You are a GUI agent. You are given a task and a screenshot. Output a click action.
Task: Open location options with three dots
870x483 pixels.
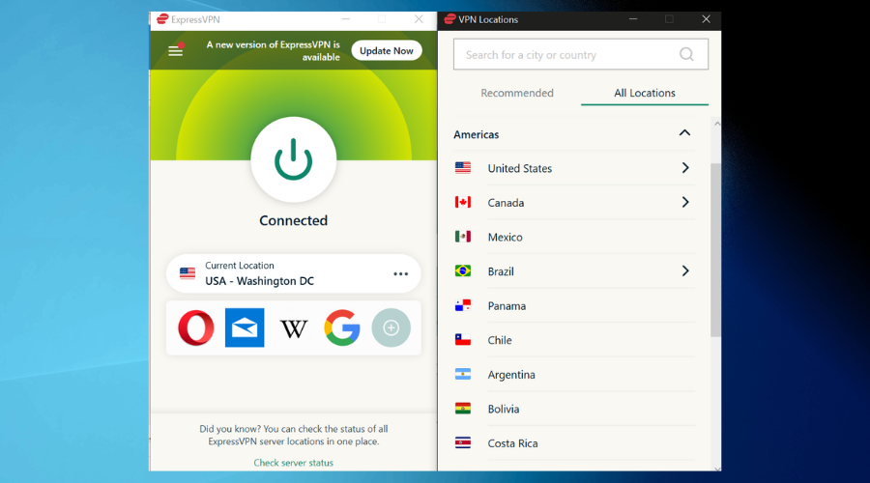point(400,274)
